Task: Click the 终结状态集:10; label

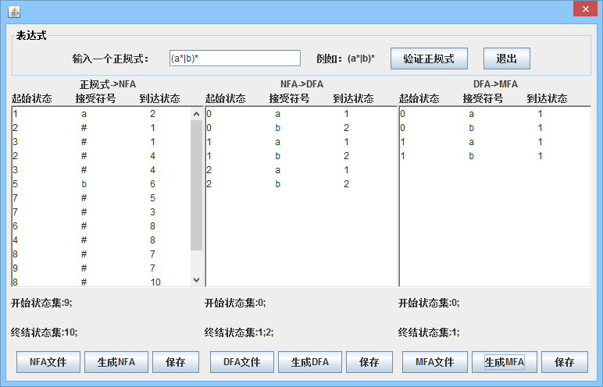Action: point(44,332)
